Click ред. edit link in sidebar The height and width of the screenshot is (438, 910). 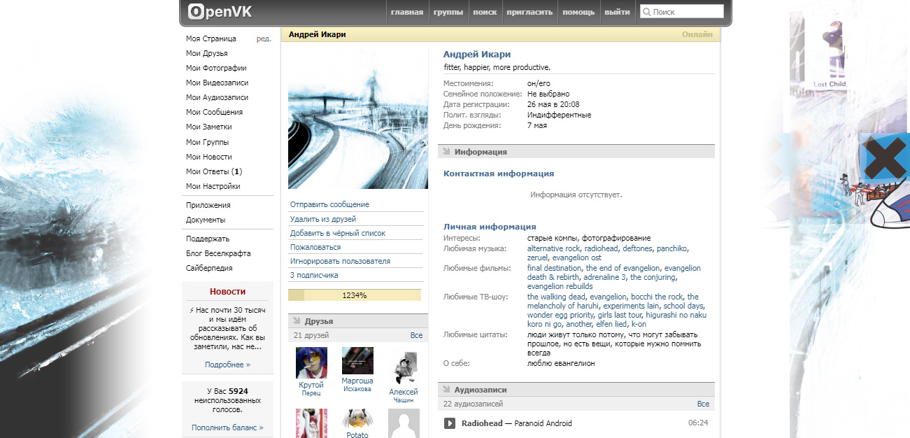(264, 38)
